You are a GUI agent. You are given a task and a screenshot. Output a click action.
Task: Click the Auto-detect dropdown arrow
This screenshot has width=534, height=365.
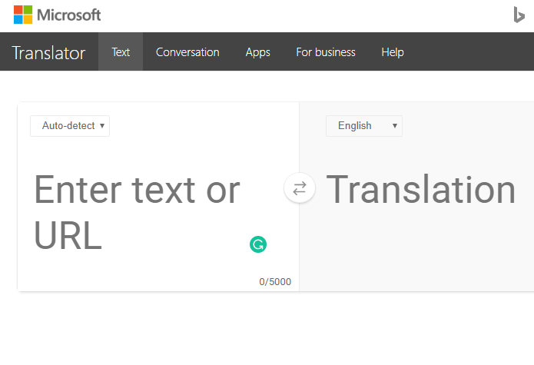pyautogui.click(x=102, y=126)
